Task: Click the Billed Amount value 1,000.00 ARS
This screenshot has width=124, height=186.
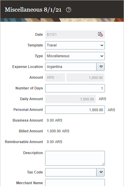Action: [x=58, y=131]
